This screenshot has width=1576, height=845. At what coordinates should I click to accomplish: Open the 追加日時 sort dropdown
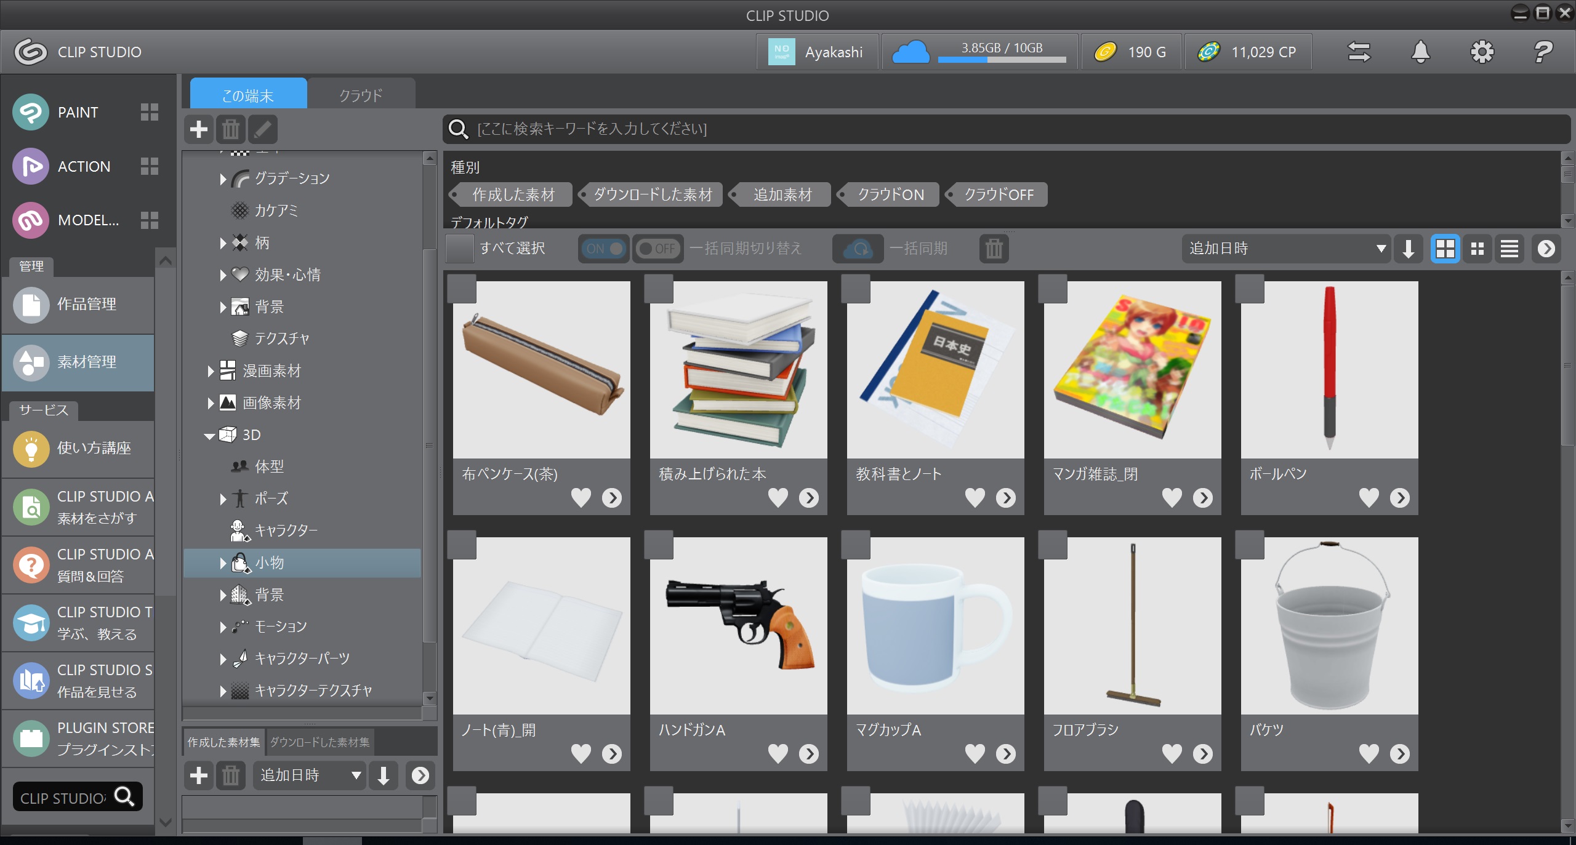pyautogui.click(x=1285, y=249)
